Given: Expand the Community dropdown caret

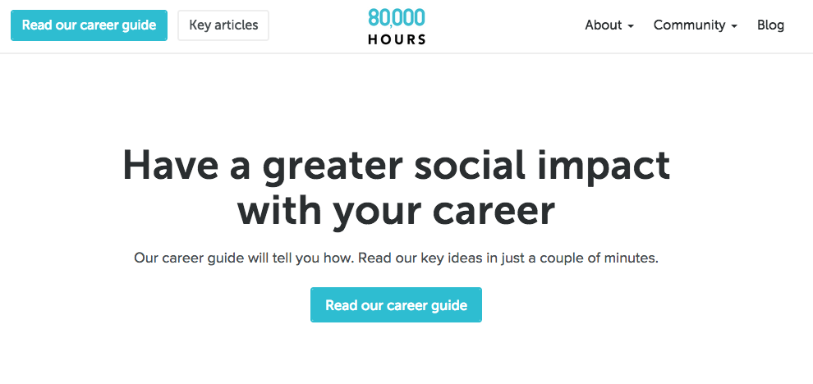Looking at the screenshot, I should 734,26.
